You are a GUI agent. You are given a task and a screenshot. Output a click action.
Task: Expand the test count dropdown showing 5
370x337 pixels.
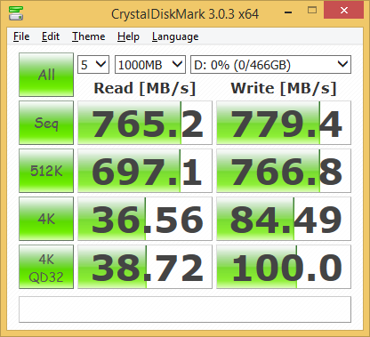point(93,64)
